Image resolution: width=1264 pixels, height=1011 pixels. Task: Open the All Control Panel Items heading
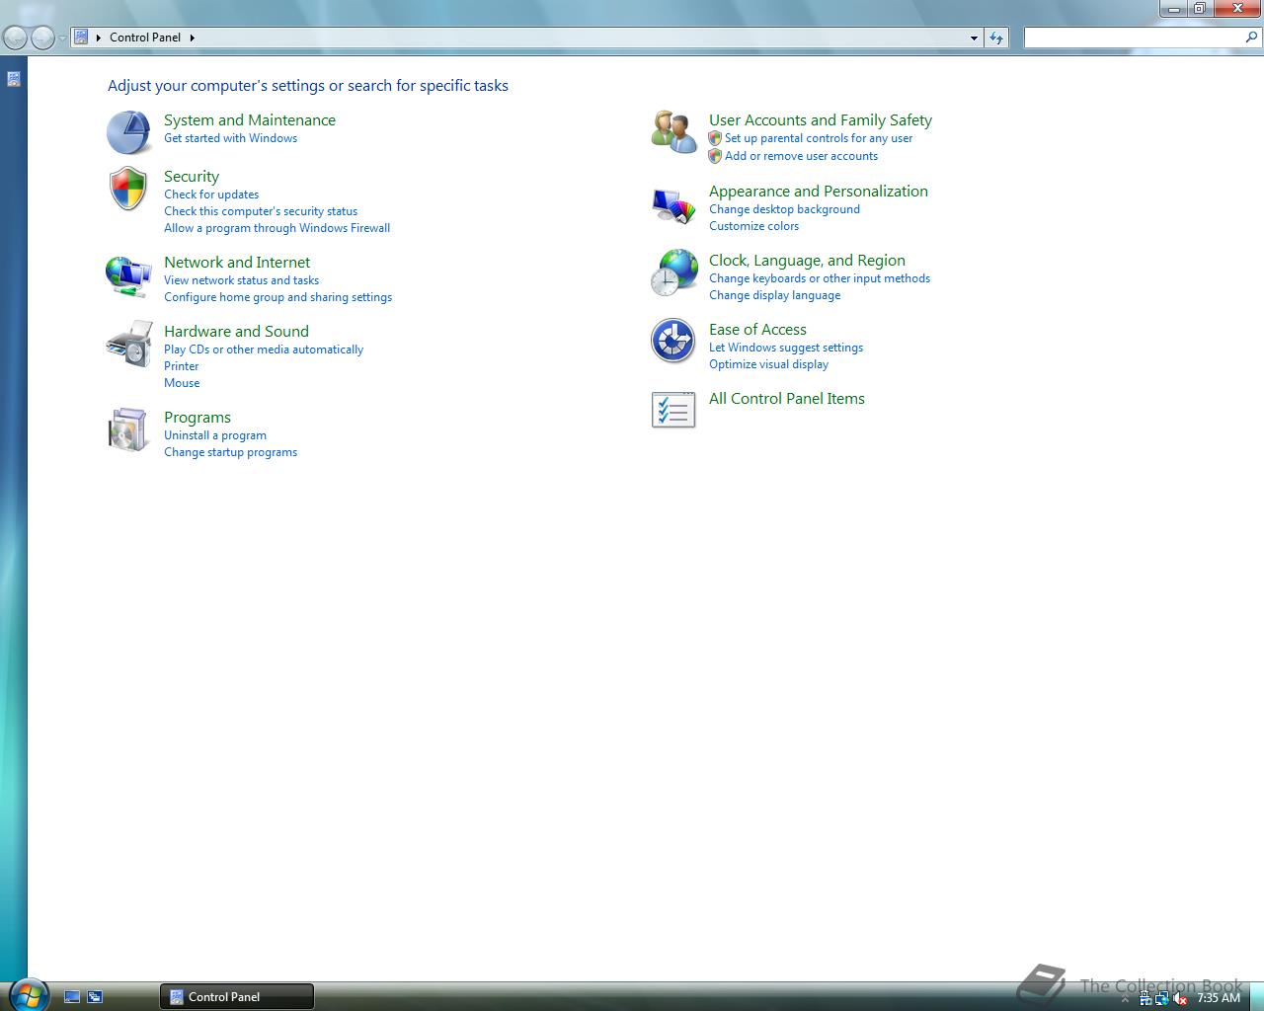tap(787, 398)
